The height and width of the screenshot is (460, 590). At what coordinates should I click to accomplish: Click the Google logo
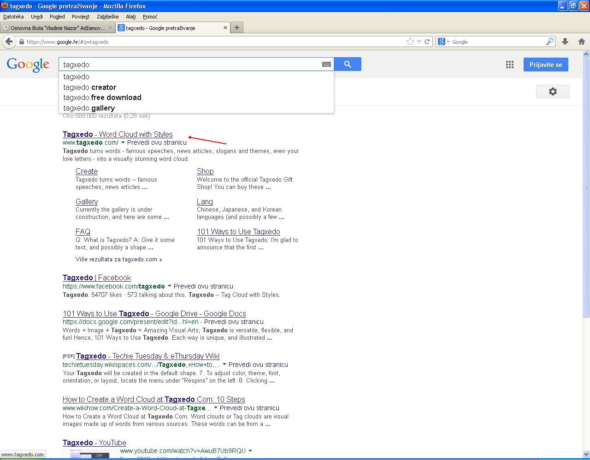(x=28, y=65)
